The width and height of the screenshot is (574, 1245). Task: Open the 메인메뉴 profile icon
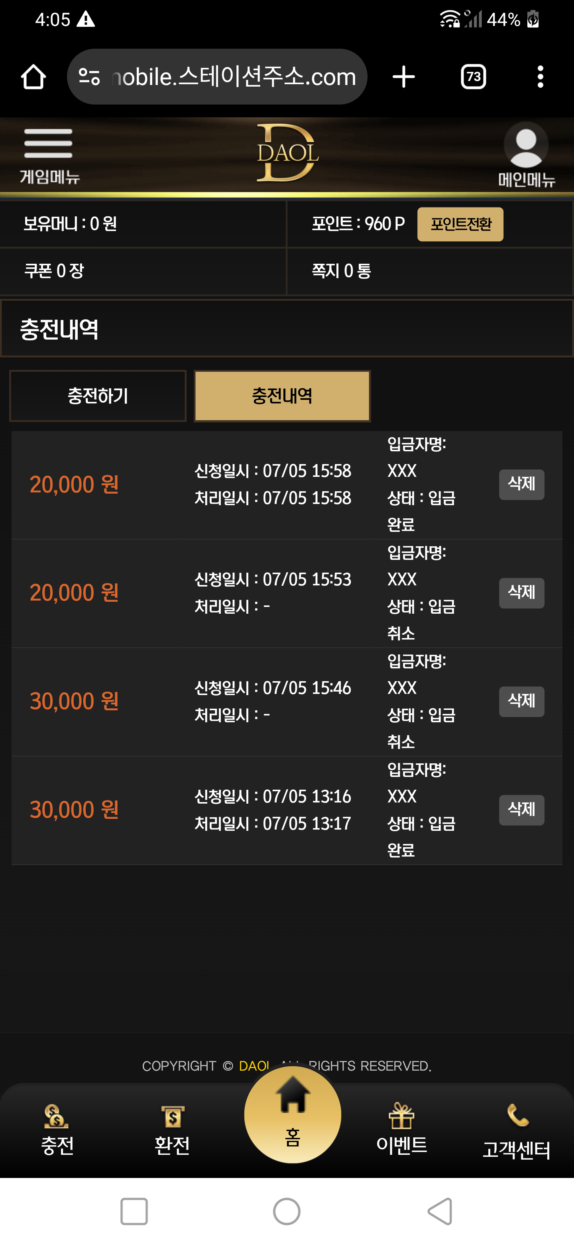click(x=526, y=155)
